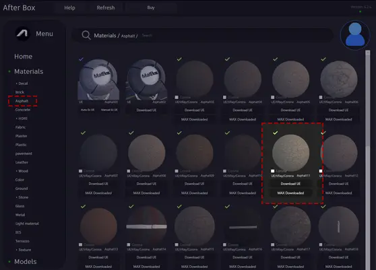Click MAX Downloaded for Asphalt03
376x270 pixels.
195,119
